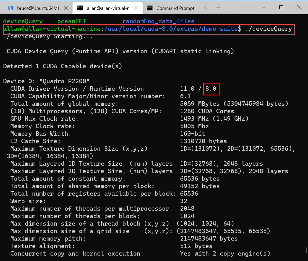Select the allan@allan-virtual-r tab

108,8
